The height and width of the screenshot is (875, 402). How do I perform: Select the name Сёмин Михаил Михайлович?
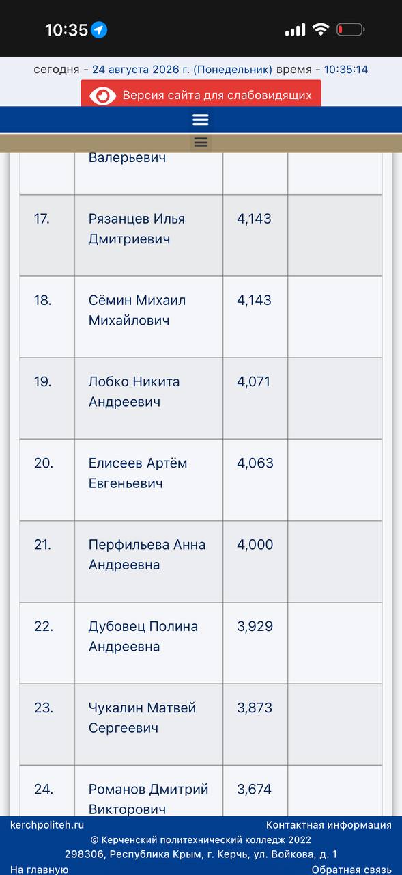[x=137, y=310]
